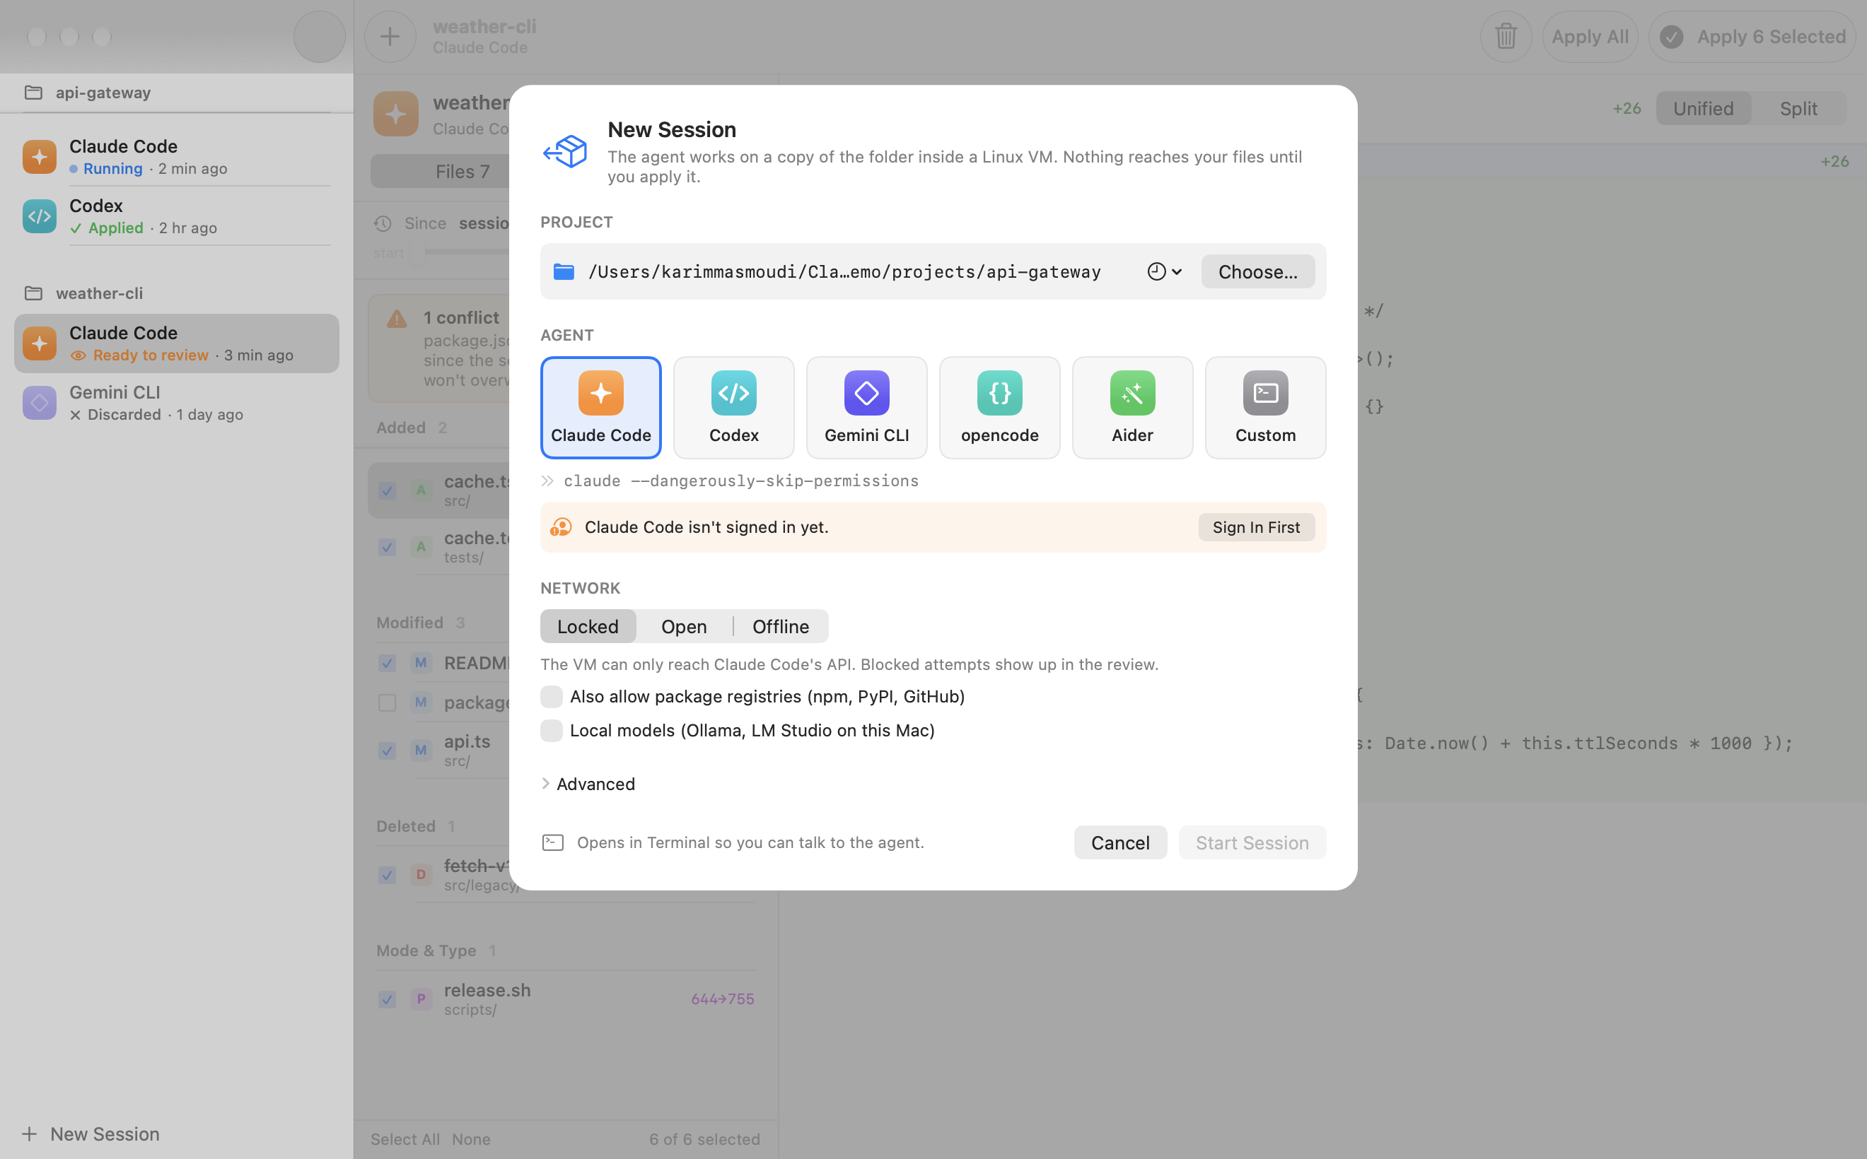Select the Locked network mode
Screen dimensions: 1867x1159
point(588,626)
